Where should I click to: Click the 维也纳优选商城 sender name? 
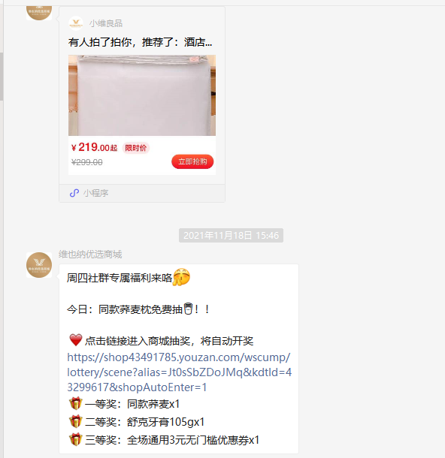(90, 255)
